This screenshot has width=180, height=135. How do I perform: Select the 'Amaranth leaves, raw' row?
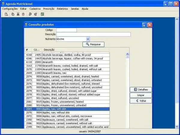67,73
